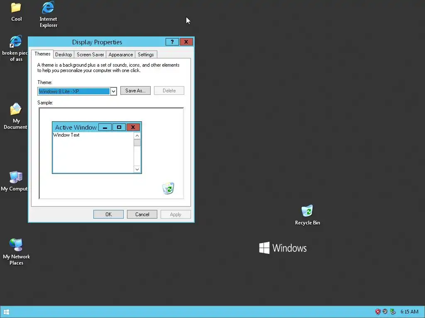Click the Display Properties title bar
The height and width of the screenshot is (318, 425).
(97, 42)
